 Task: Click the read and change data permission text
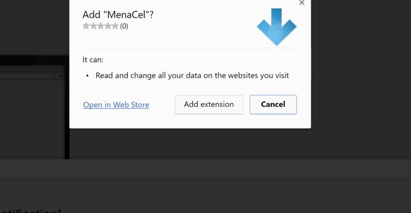[192, 75]
